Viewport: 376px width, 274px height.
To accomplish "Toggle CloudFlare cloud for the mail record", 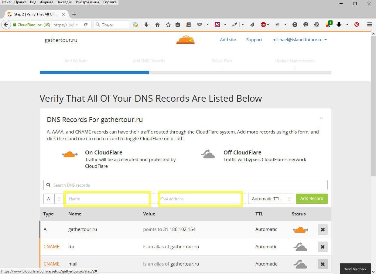I will click(300, 264).
